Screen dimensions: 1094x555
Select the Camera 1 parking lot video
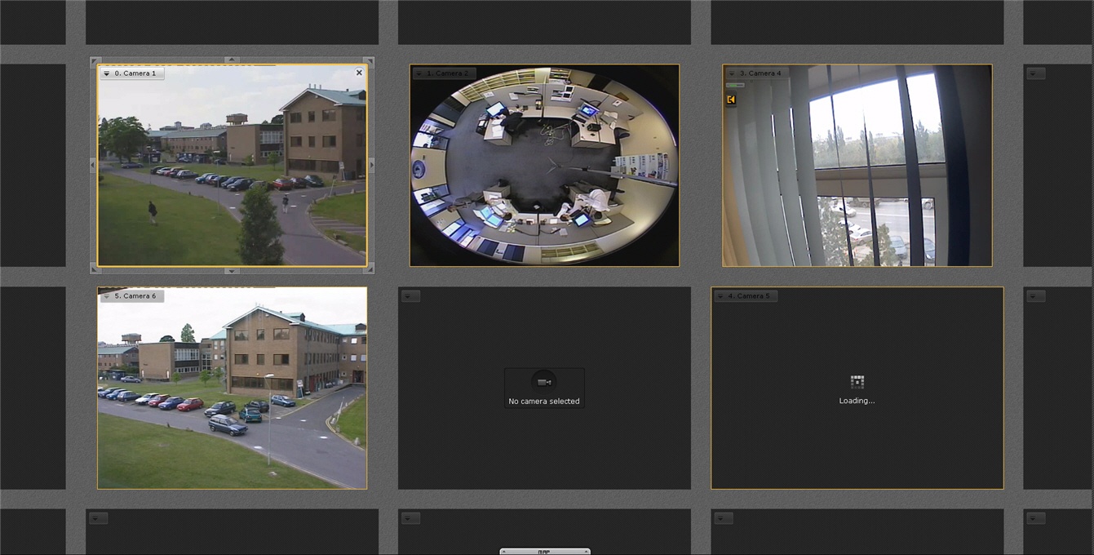(x=232, y=166)
